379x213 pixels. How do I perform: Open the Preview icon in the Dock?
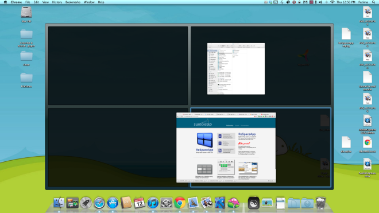tap(206, 203)
